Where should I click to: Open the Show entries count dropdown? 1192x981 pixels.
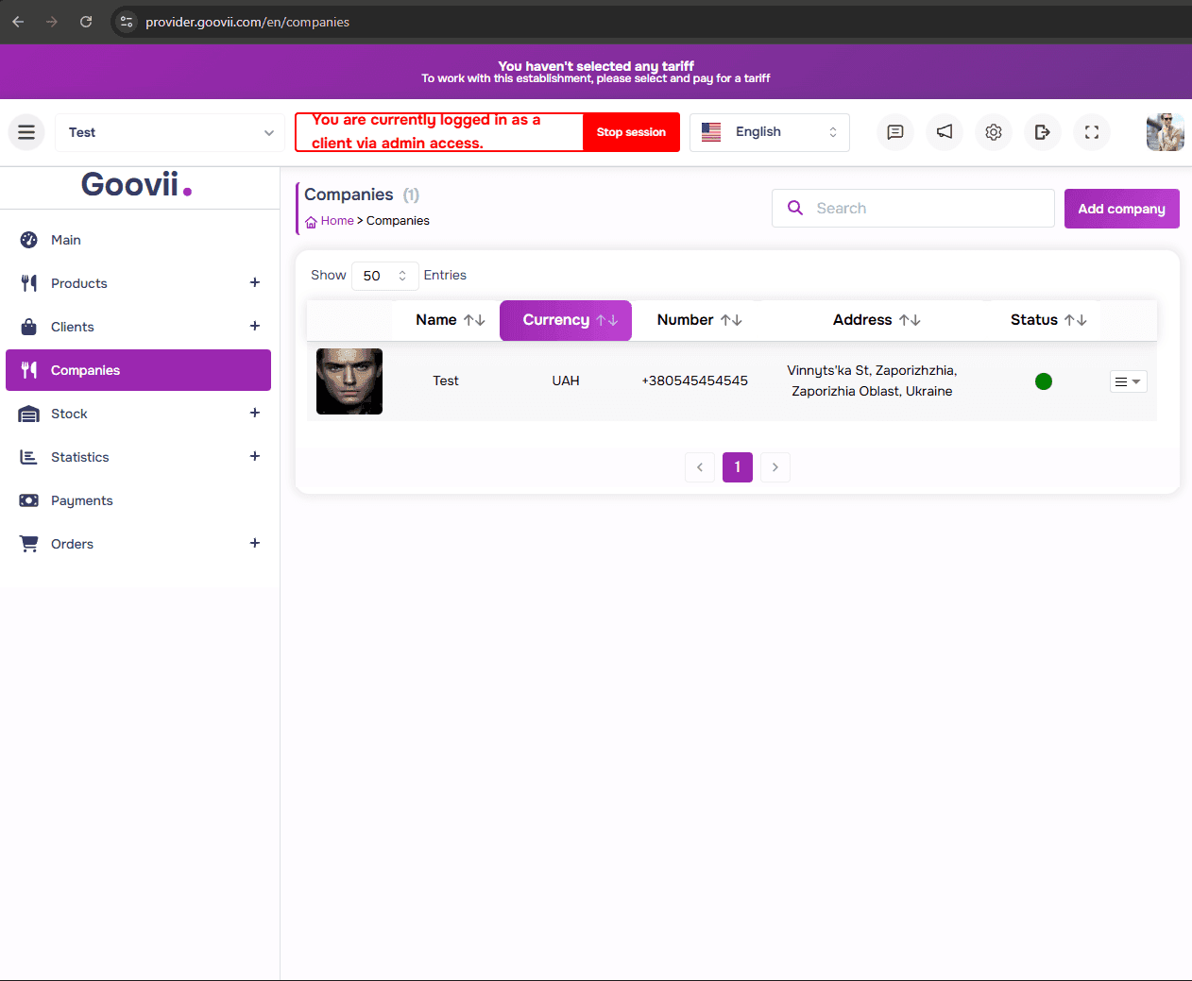tap(385, 276)
